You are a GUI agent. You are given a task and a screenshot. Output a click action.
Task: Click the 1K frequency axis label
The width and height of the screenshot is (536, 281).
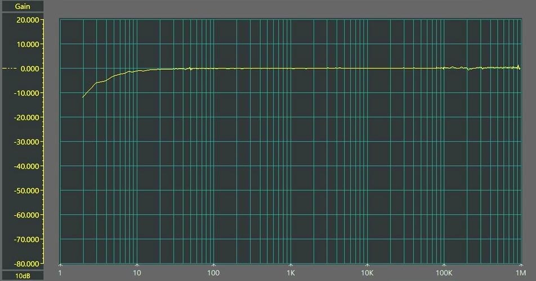pyautogui.click(x=291, y=274)
